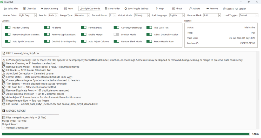Click checkmark icon beside Trim Spaces log line
261x138 pixels.
tap(4, 84)
